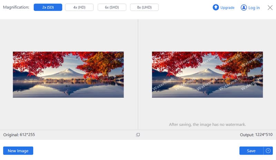Click the blue Upgrade arrow icon

(x=216, y=7)
